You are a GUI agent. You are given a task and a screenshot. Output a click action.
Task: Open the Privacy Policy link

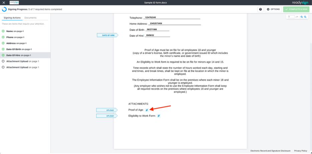click(301, 151)
